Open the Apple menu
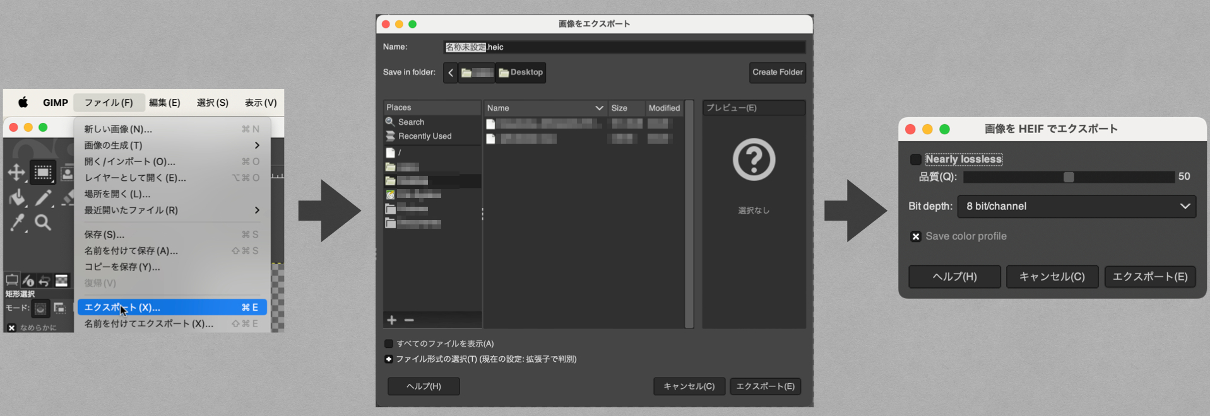Screen dimensions: 1210x416 (23, 102)
